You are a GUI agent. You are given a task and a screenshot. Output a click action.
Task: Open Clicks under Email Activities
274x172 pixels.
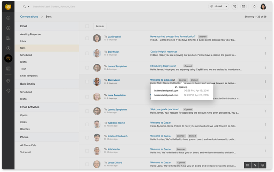point(23,122)
